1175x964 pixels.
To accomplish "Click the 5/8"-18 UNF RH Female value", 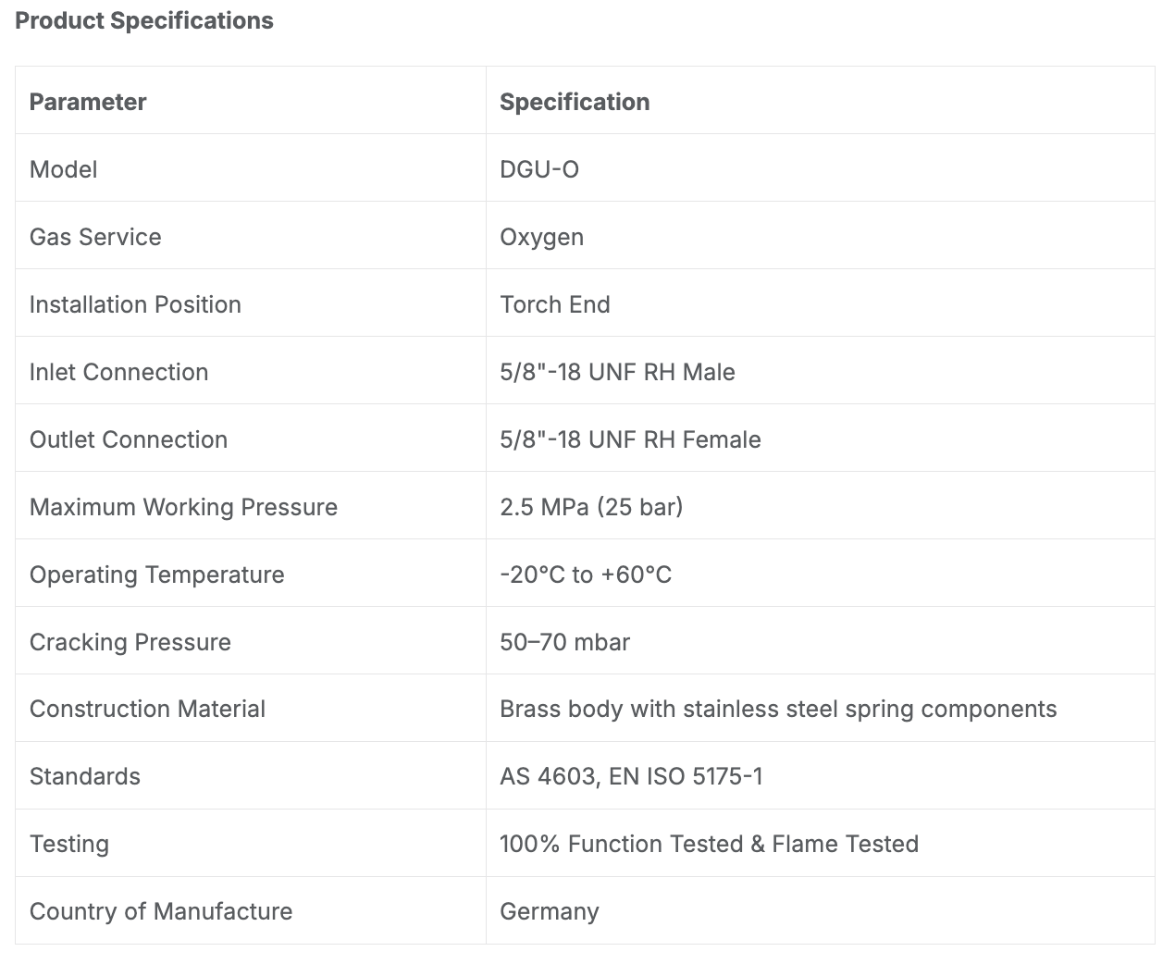I will [630, 439].
